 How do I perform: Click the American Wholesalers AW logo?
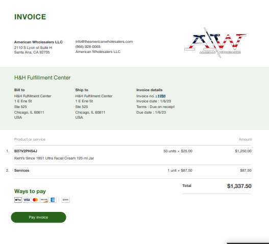click(215, 43)
